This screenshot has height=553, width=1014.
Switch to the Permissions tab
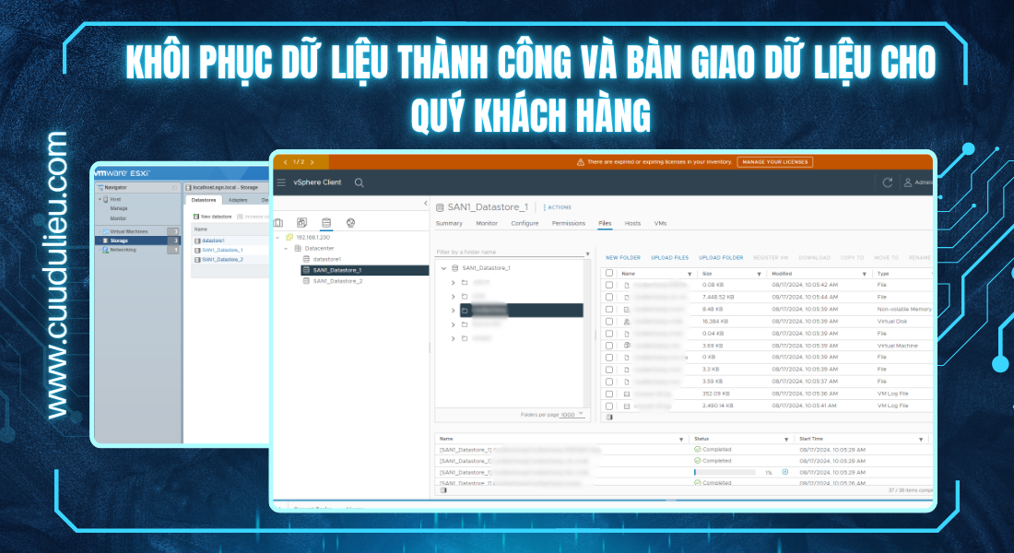pos(569,223)
